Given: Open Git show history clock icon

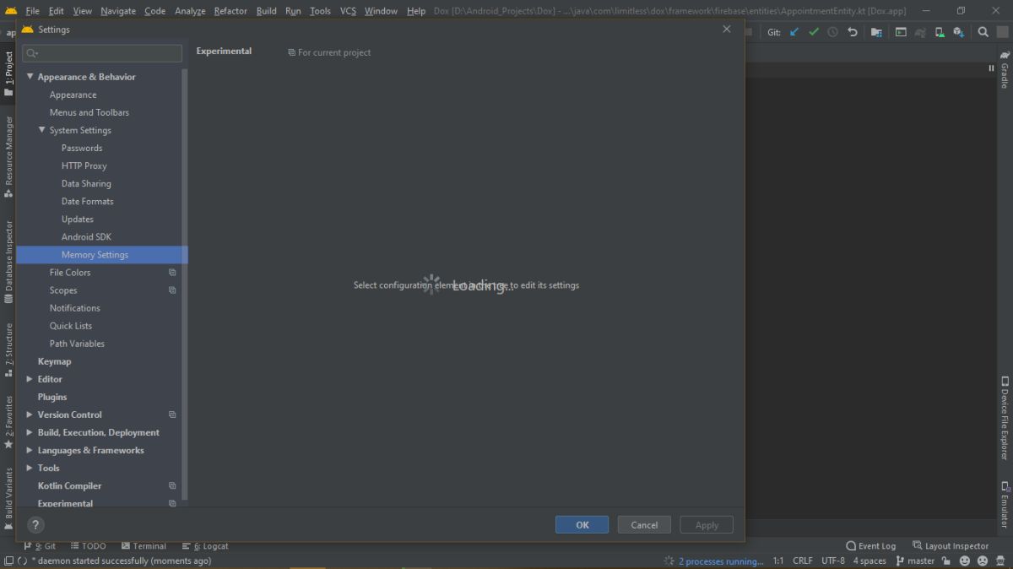Looking at the screenshot, I should 833,32.
